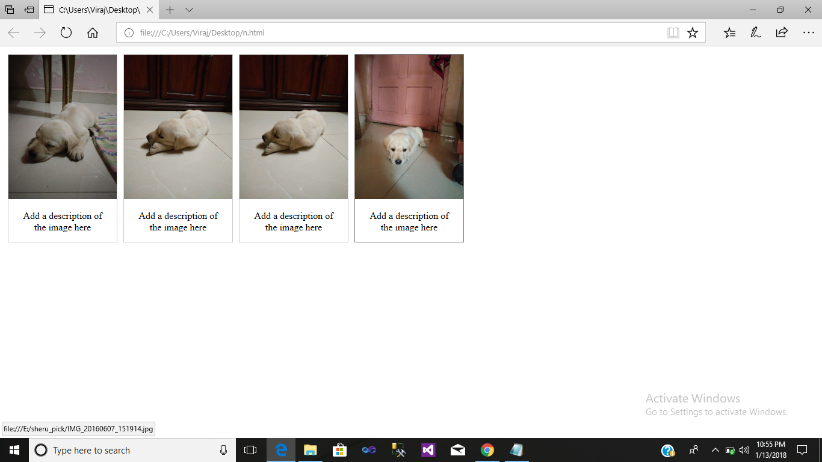Viewport: 822px width, 462px height.
Task: Click the fourth puppy photo near the door
Action: tap(409, 126)
